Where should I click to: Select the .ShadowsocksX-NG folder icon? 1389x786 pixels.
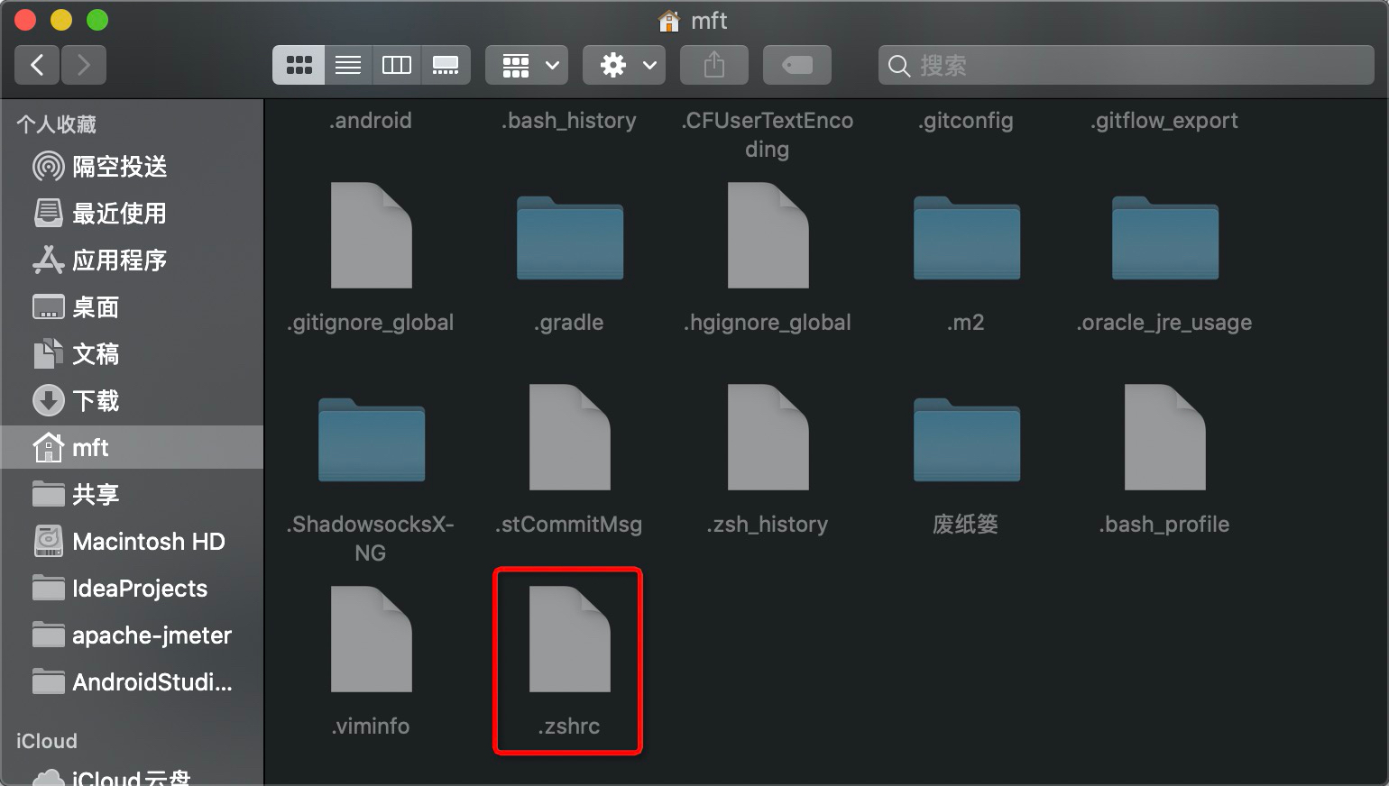click(372, 440)
